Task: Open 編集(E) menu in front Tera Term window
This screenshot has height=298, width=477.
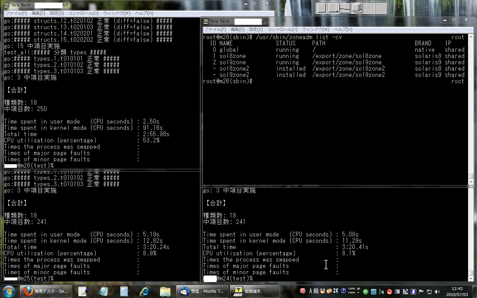Action: [237, 29]
